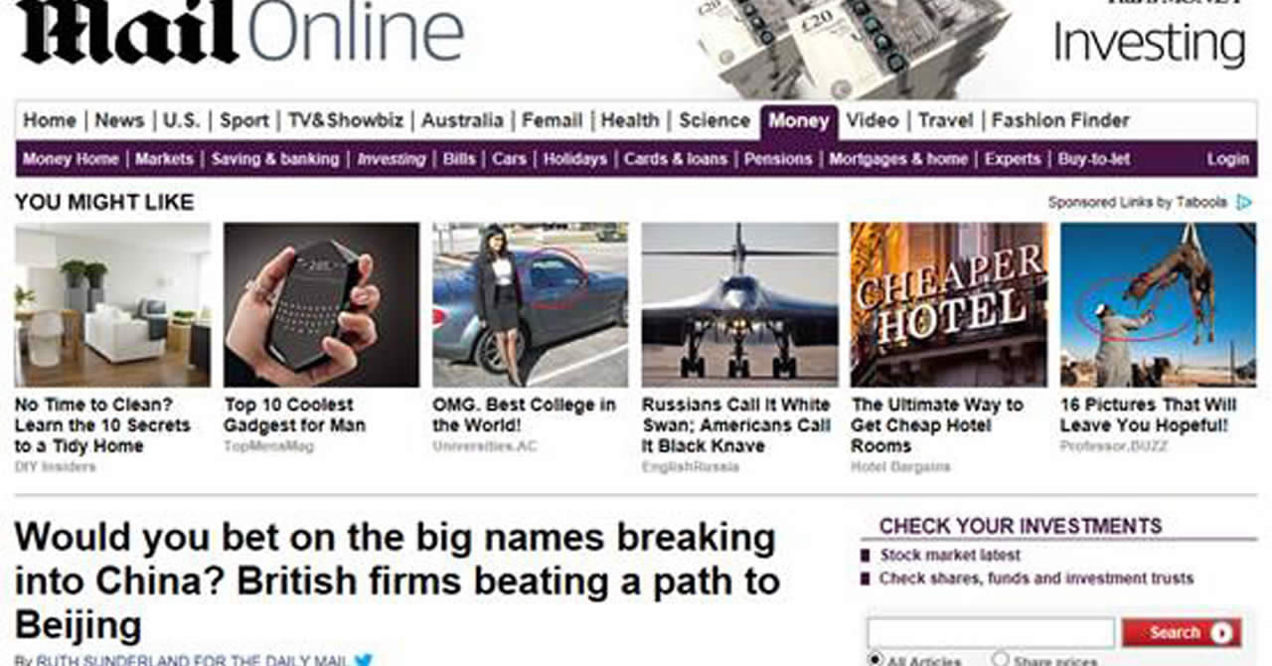Open the Fashion Finder navigation tab
Image resolution: width=1272 pixels, height=666 pixels.
[x=1060, y=121]
